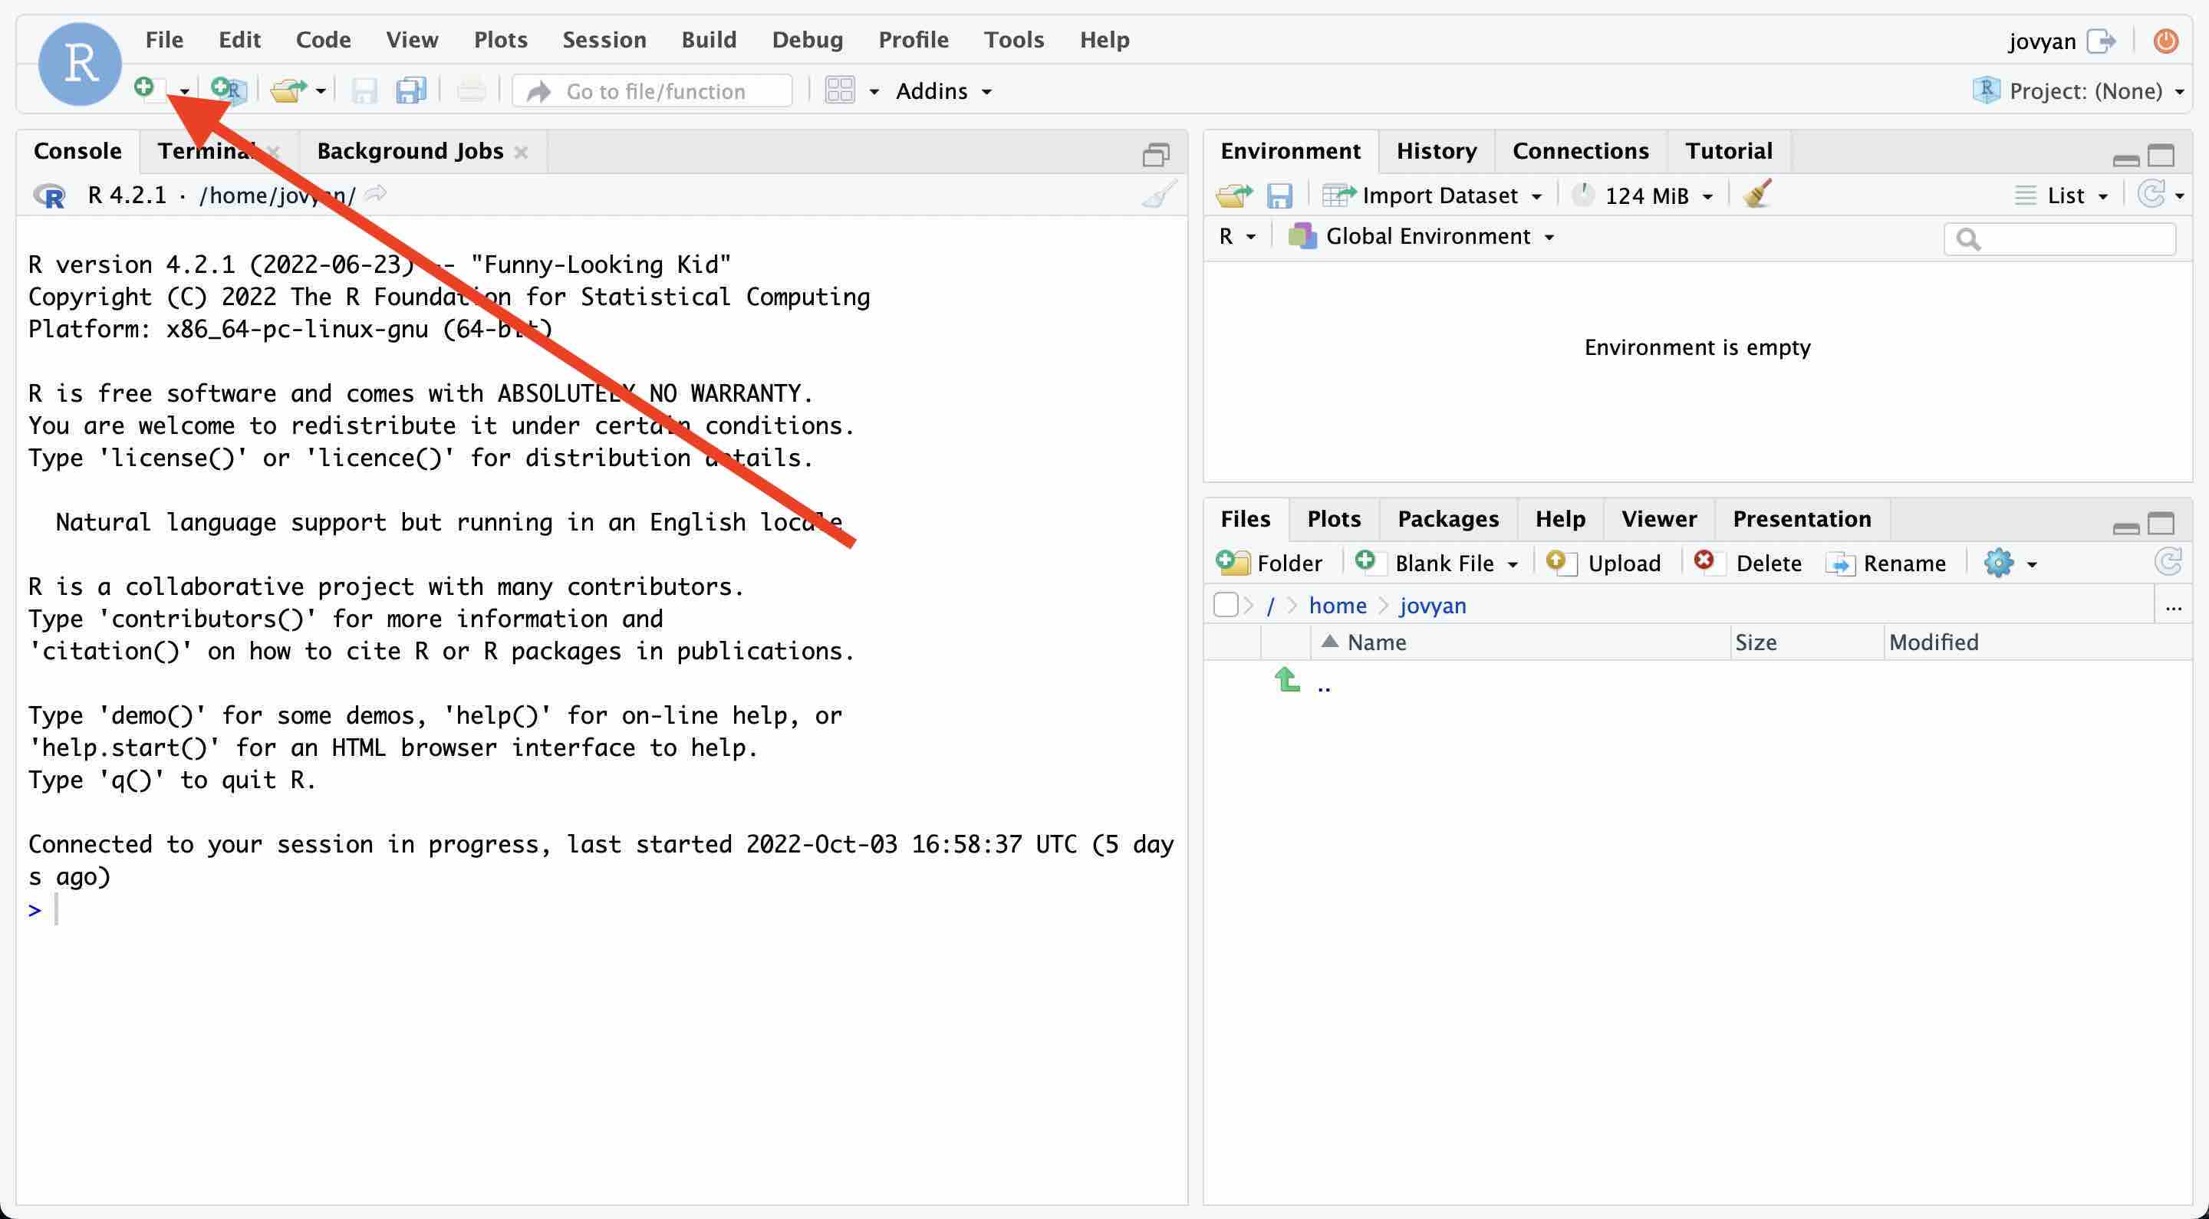Refresh the Files pane listing
2209x1219 pixels.
click(2168, 563)
